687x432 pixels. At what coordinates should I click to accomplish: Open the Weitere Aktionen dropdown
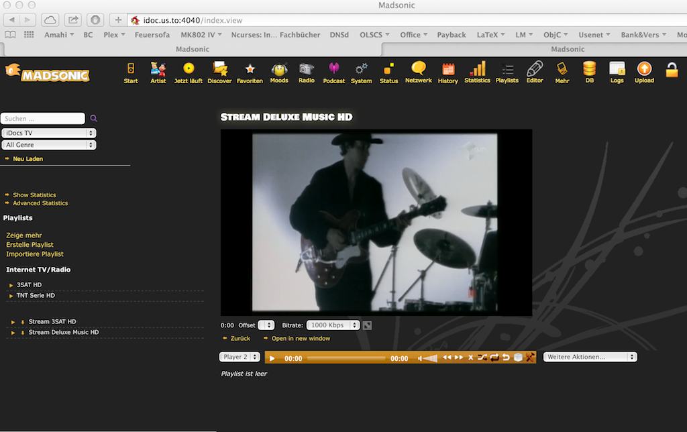click(x=590, y=357)
